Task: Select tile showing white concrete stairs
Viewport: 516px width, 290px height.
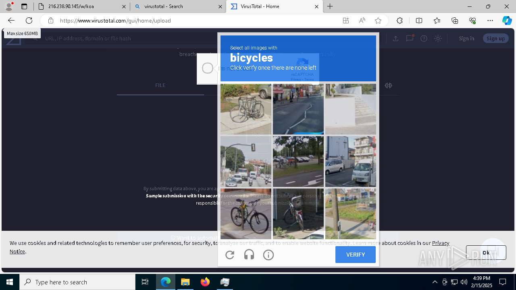Action: tap(351, 109)
